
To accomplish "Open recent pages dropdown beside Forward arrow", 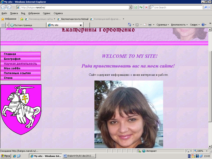I will (x=14, y=8).
